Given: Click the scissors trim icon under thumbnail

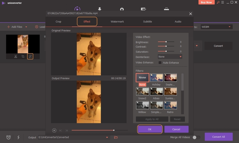Looking at the screenshot, I should [x=16, y=56].
